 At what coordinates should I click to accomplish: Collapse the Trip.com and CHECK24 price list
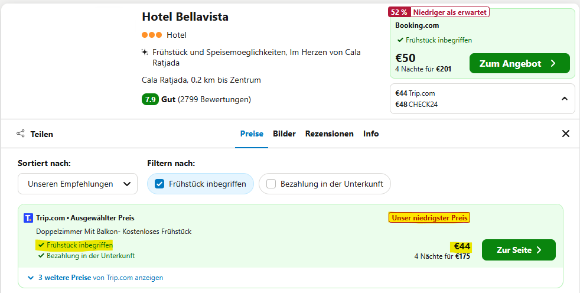point(565,99)
